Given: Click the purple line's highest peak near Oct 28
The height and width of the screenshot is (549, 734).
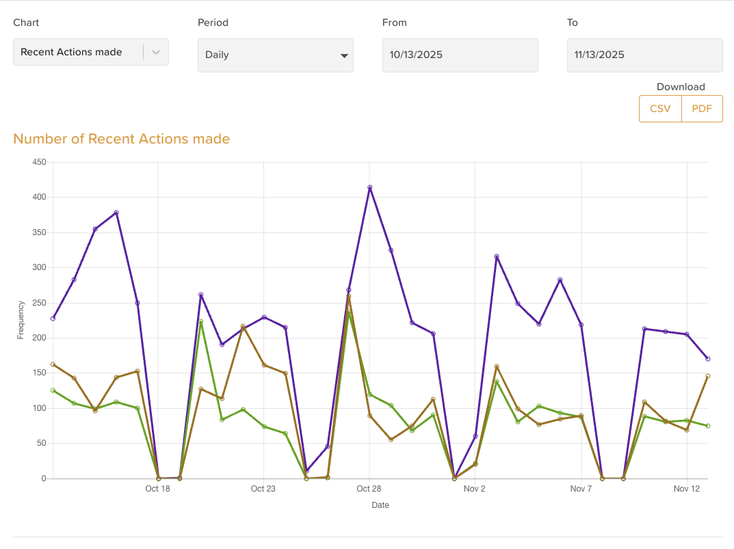Looking at the screenshot, I should 369,187.
